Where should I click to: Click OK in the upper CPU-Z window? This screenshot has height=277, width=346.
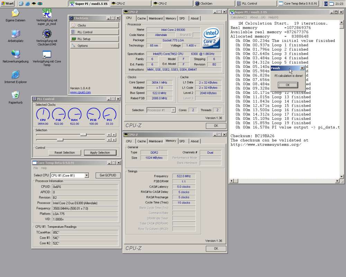click(x=216, y=126)
